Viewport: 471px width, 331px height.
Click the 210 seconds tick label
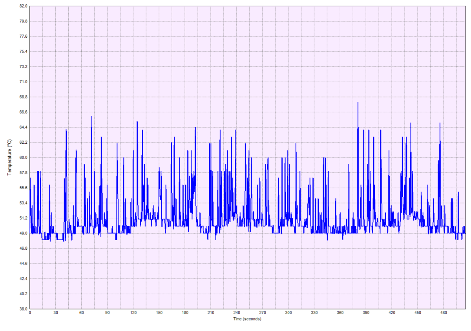[x=211, y=313]
